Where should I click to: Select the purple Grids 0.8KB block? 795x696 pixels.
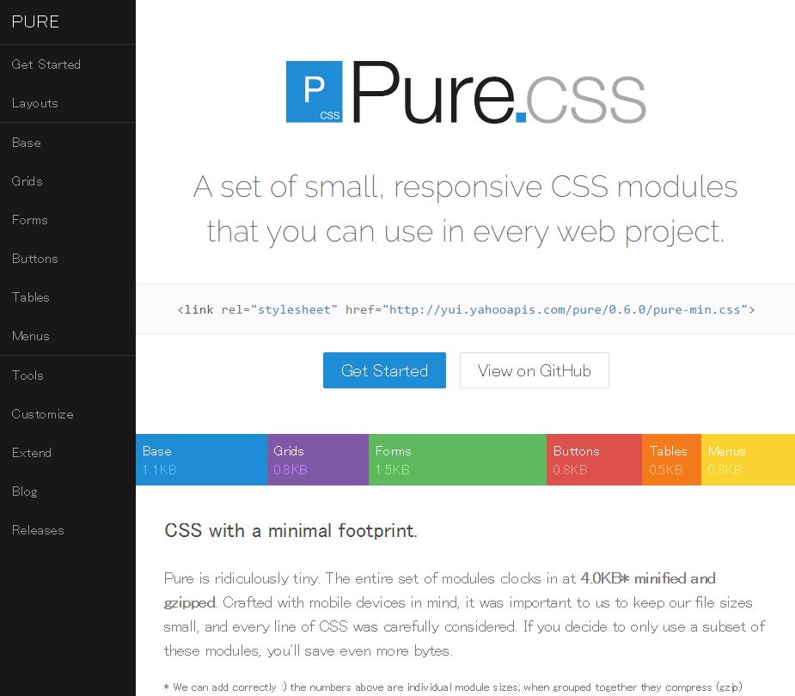pyautogui.click(x=318, y=460)
